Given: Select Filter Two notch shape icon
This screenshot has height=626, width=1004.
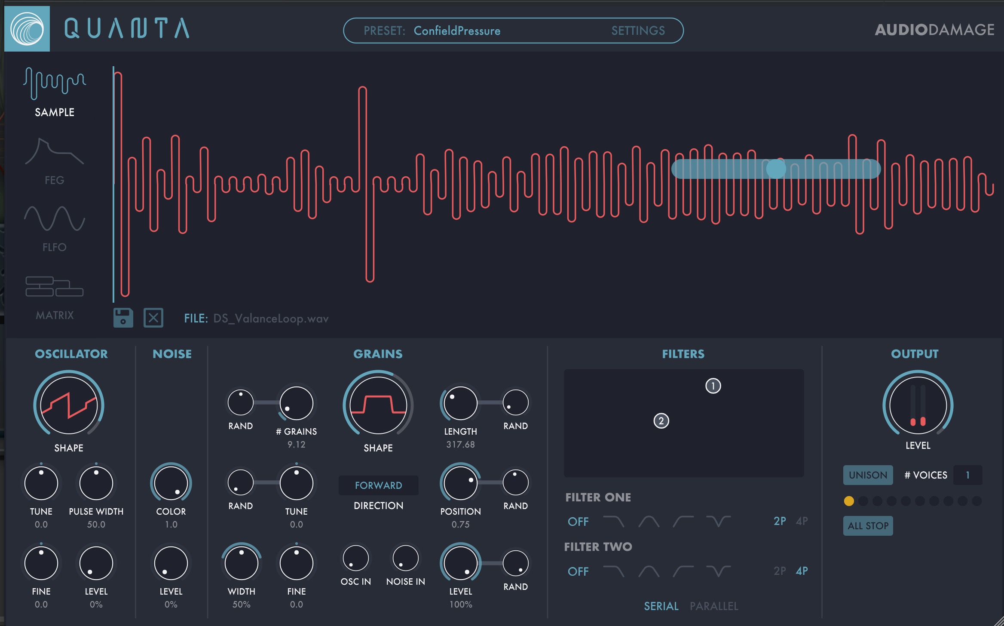Looking at the screenshot, I should point(718,571).
